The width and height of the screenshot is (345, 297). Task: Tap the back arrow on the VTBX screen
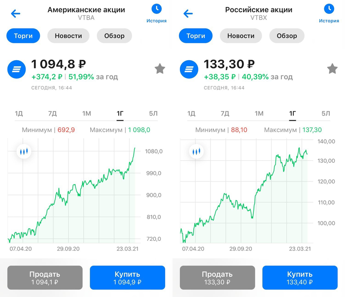coord(188,14)
